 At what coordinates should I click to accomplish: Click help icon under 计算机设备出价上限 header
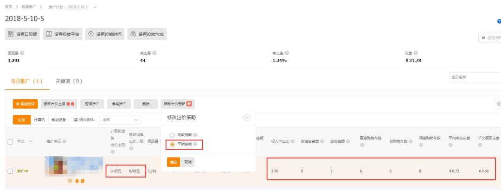pyautogui.click(x=112, y=152)
